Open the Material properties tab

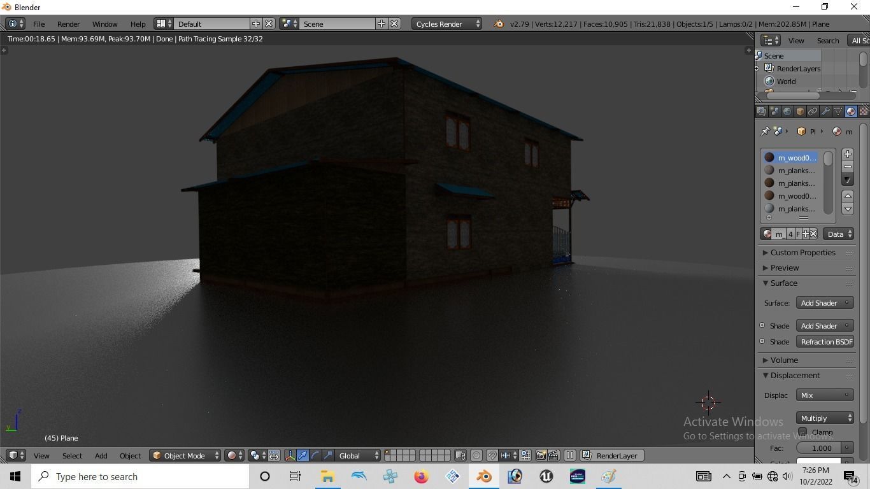tap(851, 111)
